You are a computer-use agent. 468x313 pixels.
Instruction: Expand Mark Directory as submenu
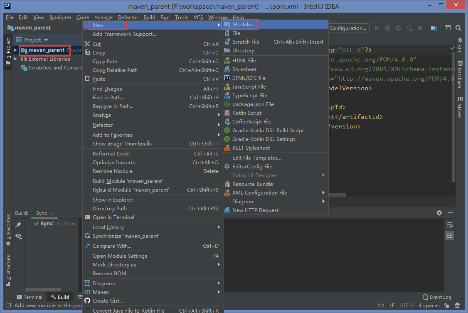point(153,265)
